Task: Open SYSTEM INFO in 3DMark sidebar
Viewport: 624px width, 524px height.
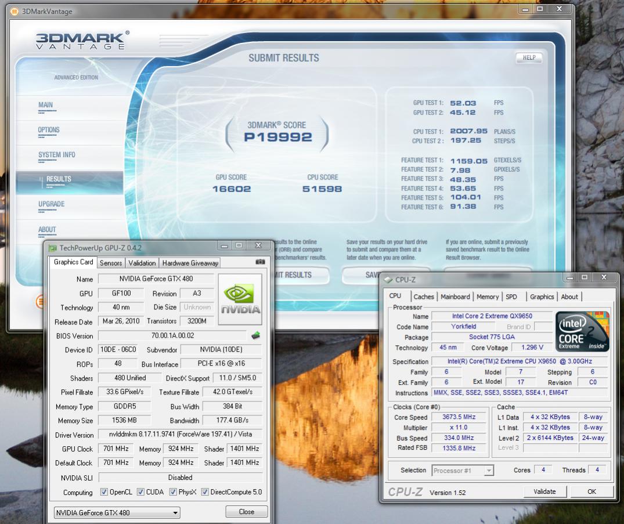Action: [x=56, y=155]
